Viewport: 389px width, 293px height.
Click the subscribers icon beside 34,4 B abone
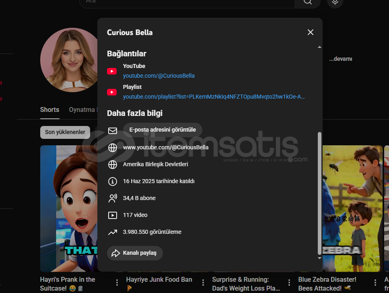click(113, 198)
